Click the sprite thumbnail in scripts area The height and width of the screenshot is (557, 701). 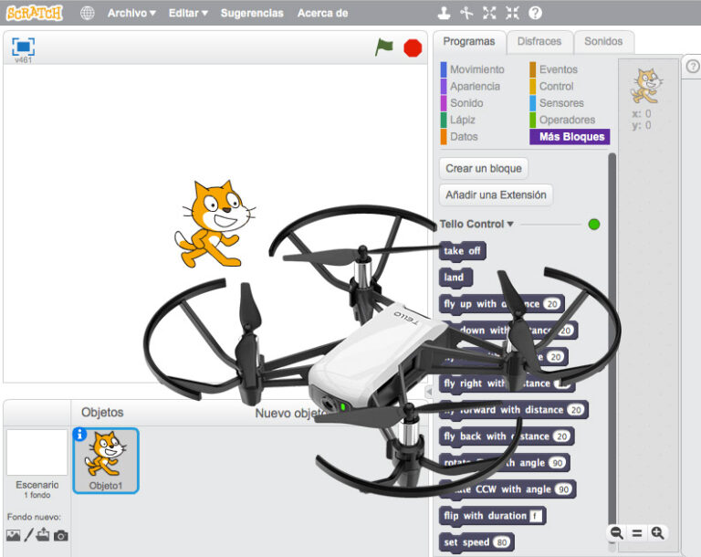[x=646, y=86]
